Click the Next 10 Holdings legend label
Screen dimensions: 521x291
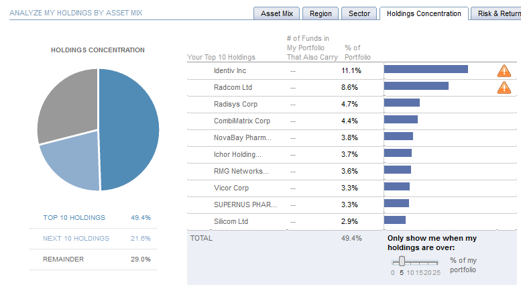76,238
